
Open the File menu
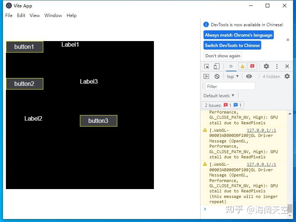pos(9,16)
